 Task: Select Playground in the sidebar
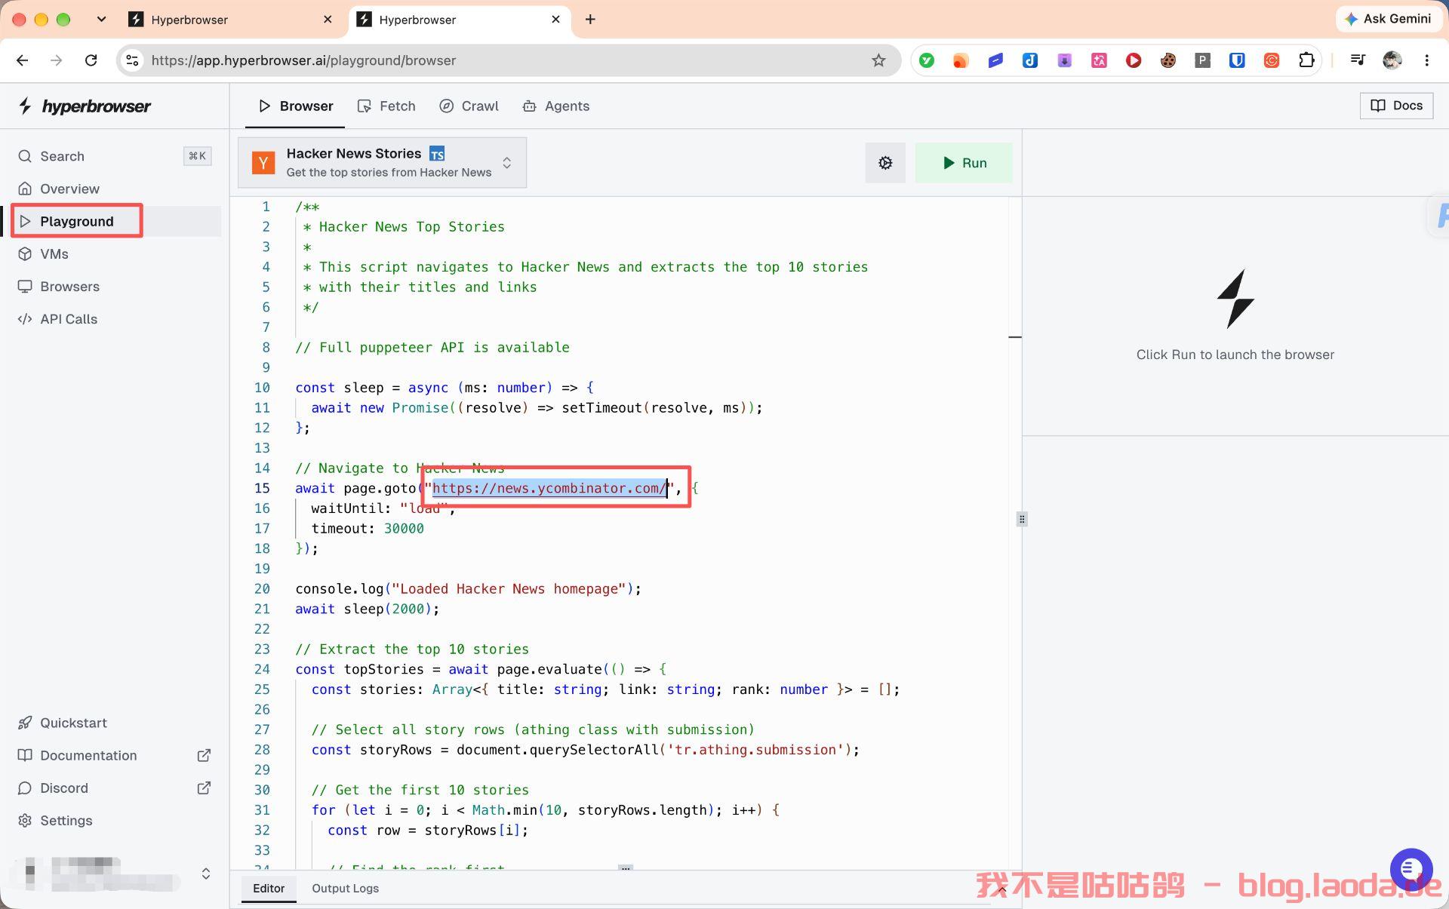115,221
